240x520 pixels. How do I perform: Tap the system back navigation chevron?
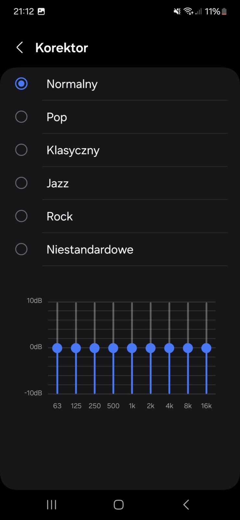click(186, 504)
